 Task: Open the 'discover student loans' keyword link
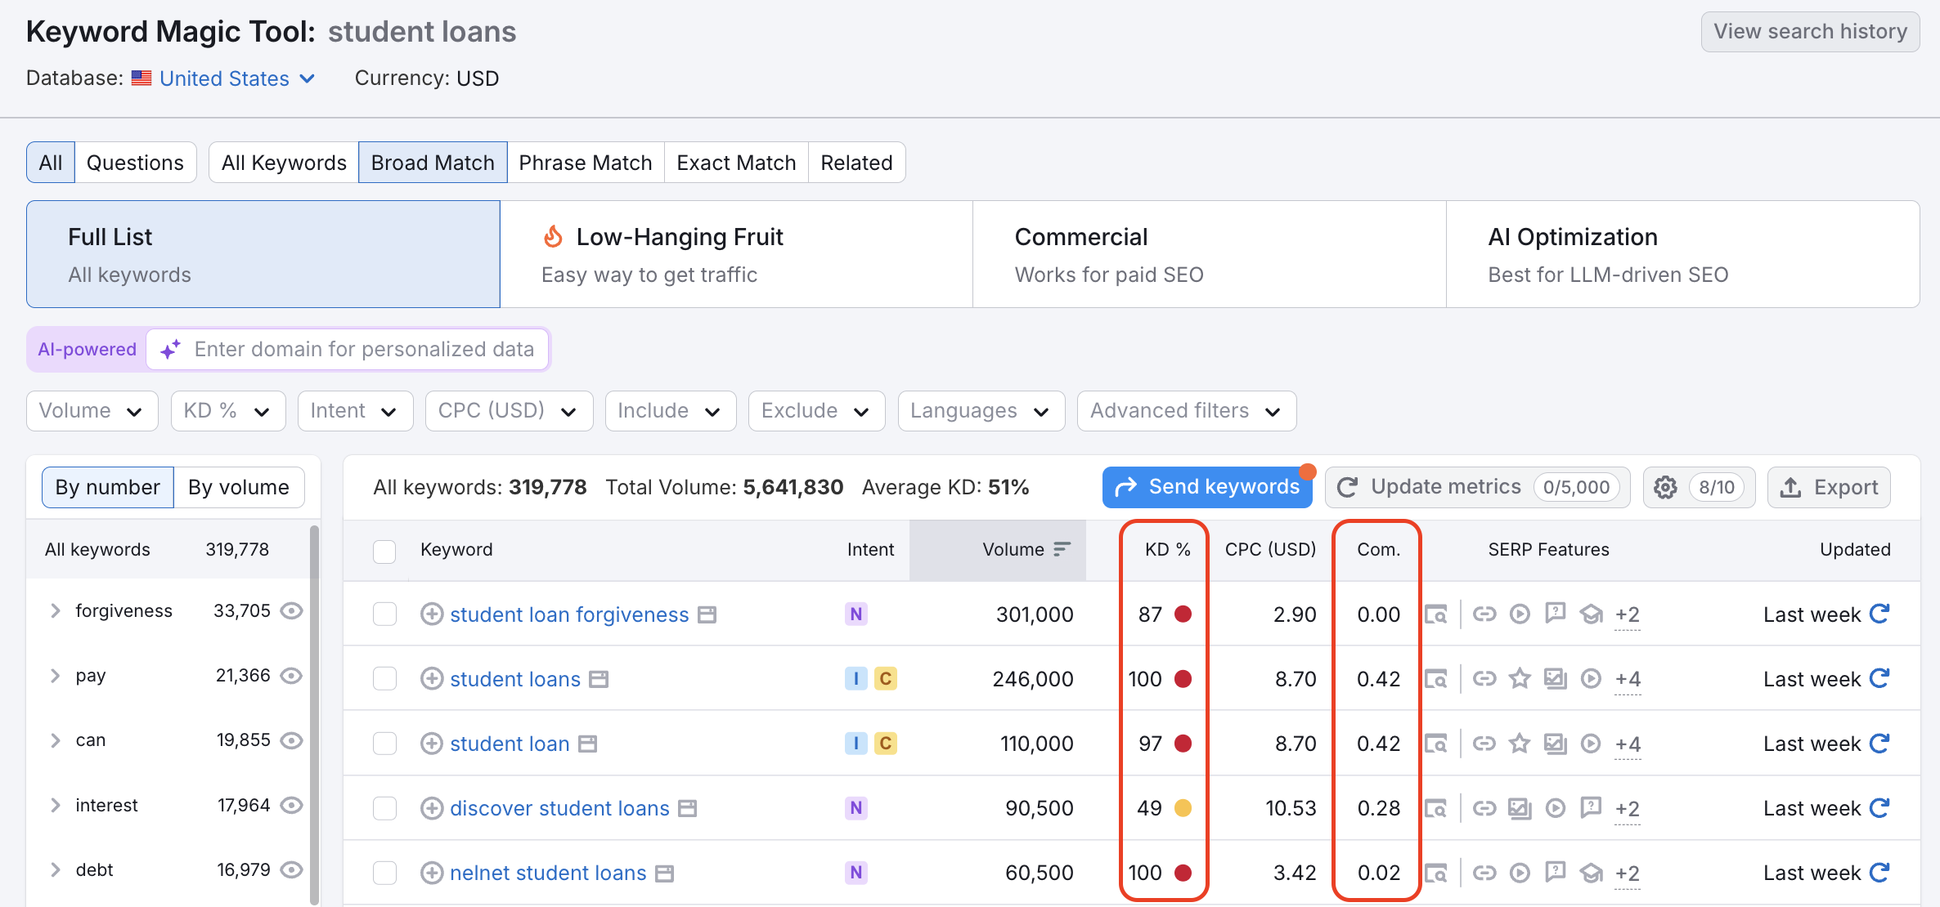(x=559, y=808)
